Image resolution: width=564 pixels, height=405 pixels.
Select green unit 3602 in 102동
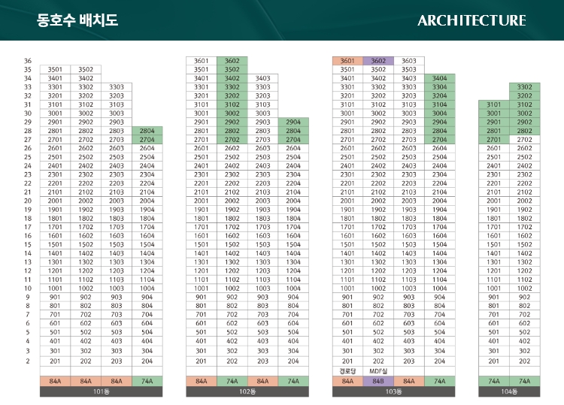[x=232, y=61]
